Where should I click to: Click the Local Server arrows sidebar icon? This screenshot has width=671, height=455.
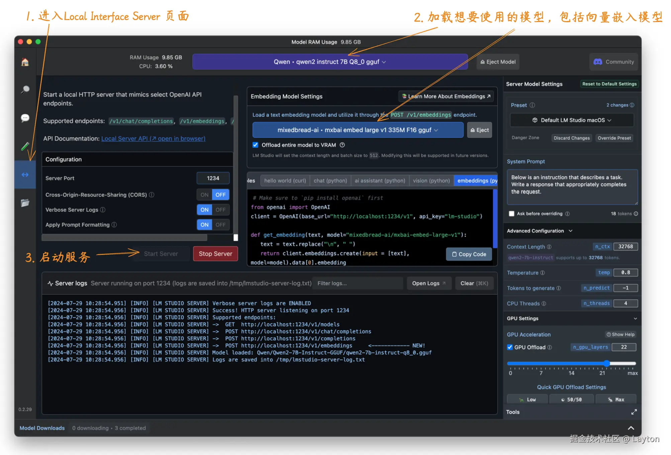click(25, 175)
